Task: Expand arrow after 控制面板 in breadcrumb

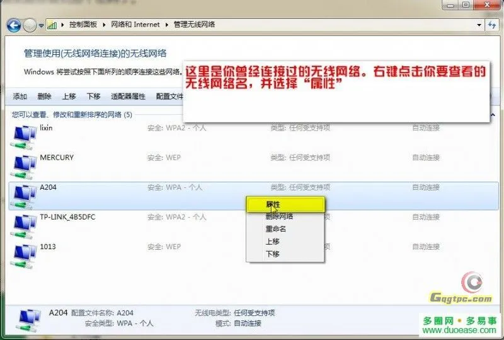Action: [x=104, y=25]
